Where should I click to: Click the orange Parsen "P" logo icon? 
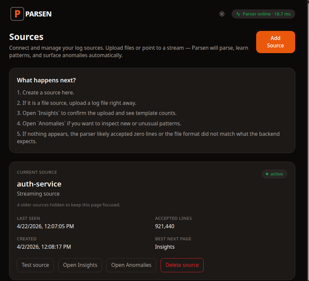pos(17,14)
